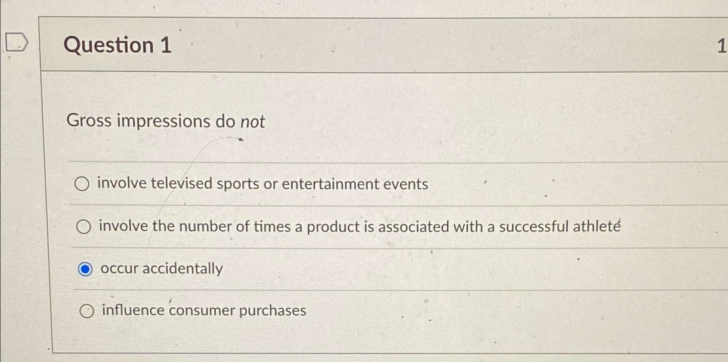Click the point value '1' for Question 1

tap(721, 46)
